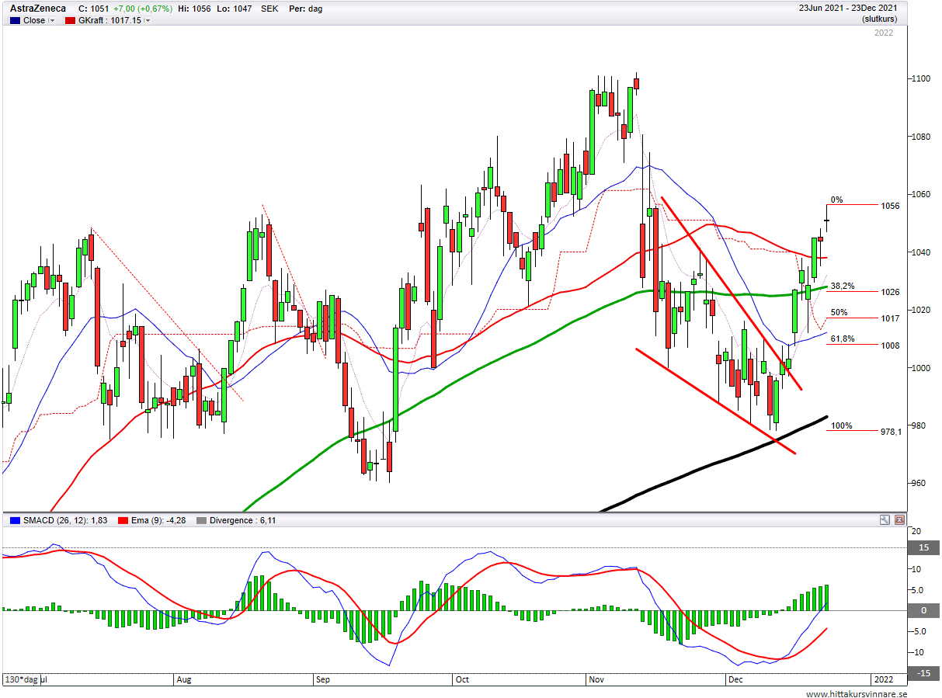Click the red GKraft color swatch
This screenshot has width=942, height=698.
[x=70, y=21]
